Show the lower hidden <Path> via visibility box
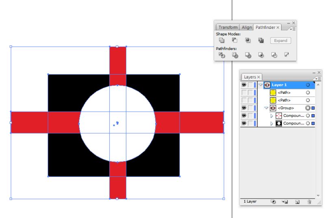This screenshot has height=218, width=325. pos(244,100)
